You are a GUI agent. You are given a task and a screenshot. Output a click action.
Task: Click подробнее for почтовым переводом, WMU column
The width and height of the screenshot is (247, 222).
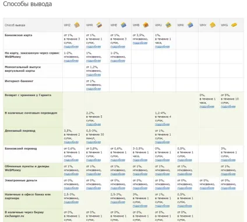pyautogui.click(x=163, y=124)
